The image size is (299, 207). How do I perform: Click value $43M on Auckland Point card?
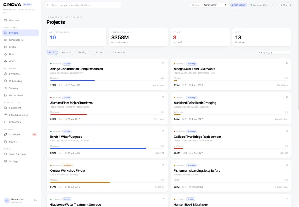177,119
